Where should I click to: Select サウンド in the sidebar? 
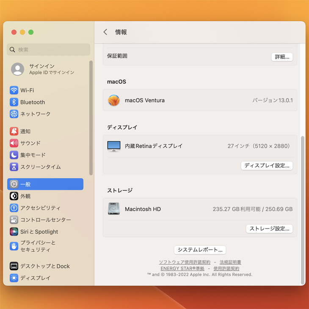(x=45, y=143)
